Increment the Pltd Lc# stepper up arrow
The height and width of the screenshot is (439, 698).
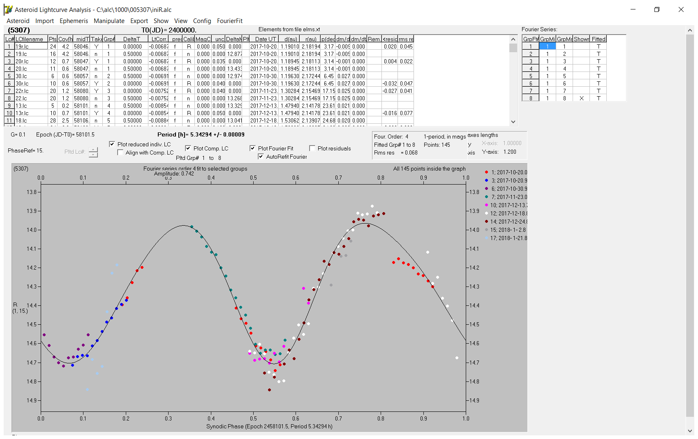93,150
